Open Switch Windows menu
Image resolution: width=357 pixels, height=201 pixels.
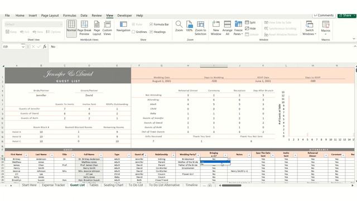click(x=309, y=28)
